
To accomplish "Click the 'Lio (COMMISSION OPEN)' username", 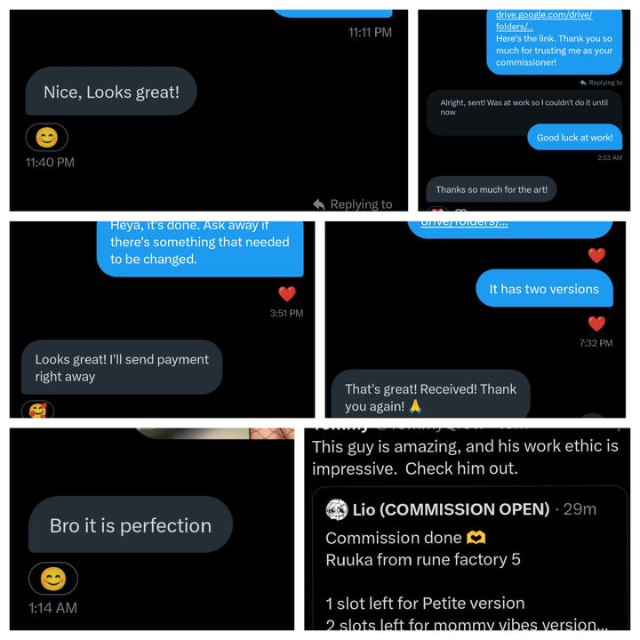I will pos(451,509).
